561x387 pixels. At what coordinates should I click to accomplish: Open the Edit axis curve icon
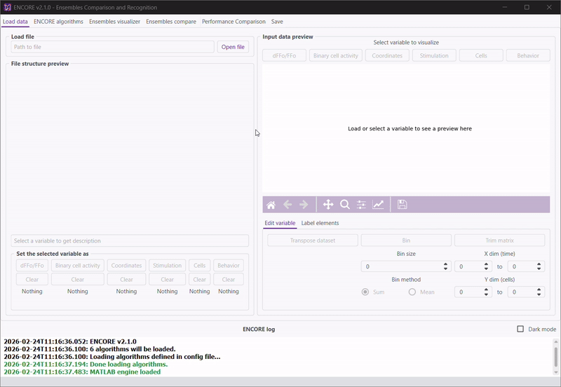[x=378, y=205]
